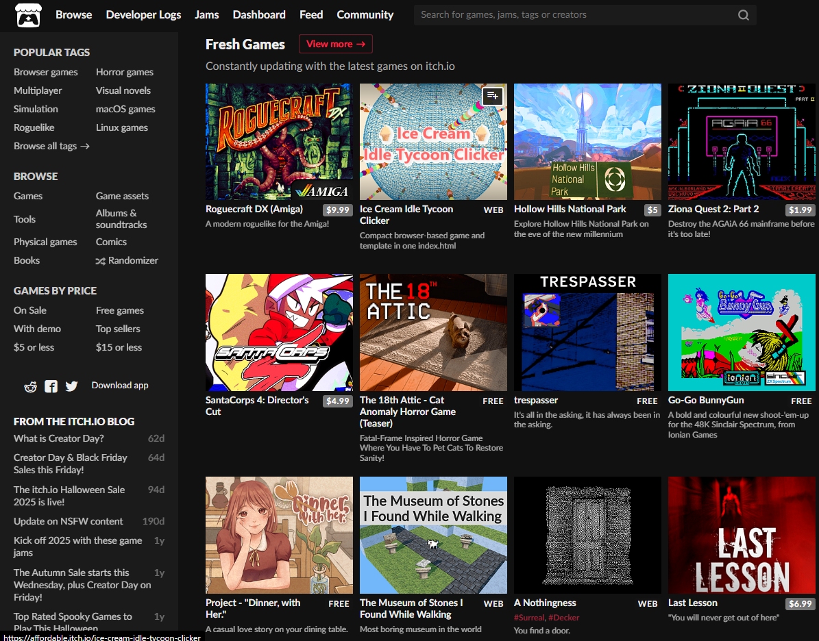Viewport: 819px width, 641px height.
Task: Click the search magnifier icon
Action: (744, 15)
